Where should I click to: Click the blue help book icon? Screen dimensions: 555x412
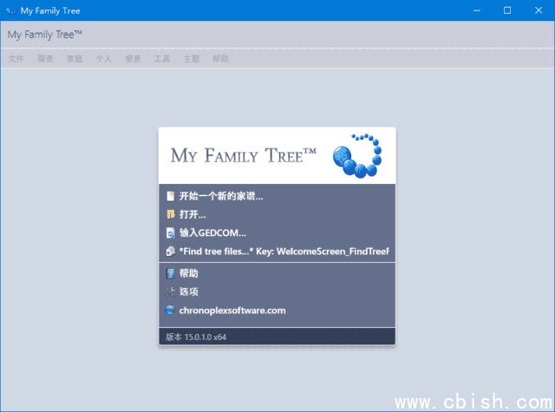click(x=171, y=273)
